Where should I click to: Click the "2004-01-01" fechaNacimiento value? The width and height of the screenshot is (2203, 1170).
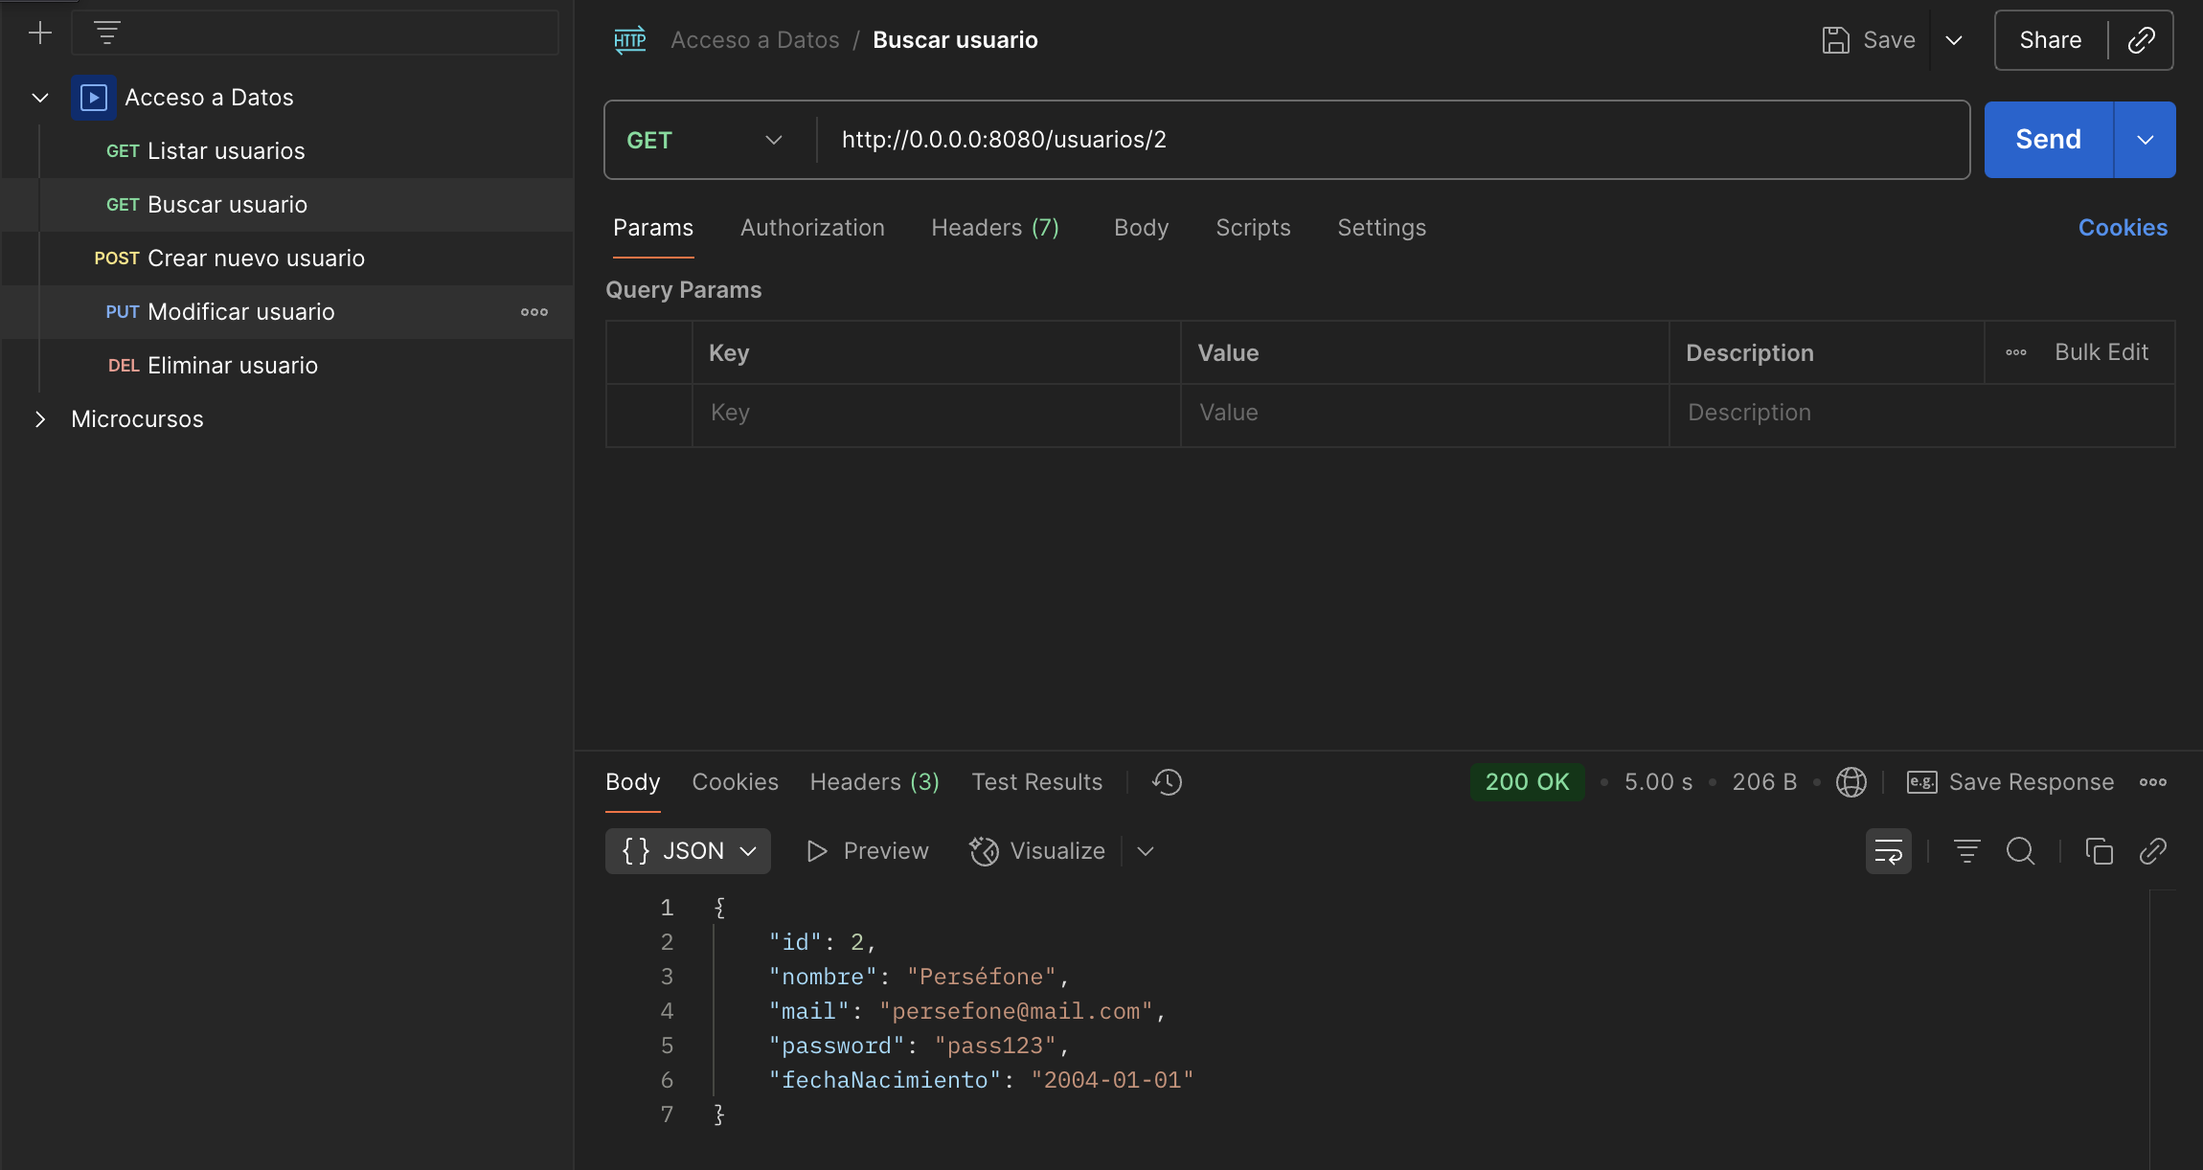[x=1112, y=1080]
